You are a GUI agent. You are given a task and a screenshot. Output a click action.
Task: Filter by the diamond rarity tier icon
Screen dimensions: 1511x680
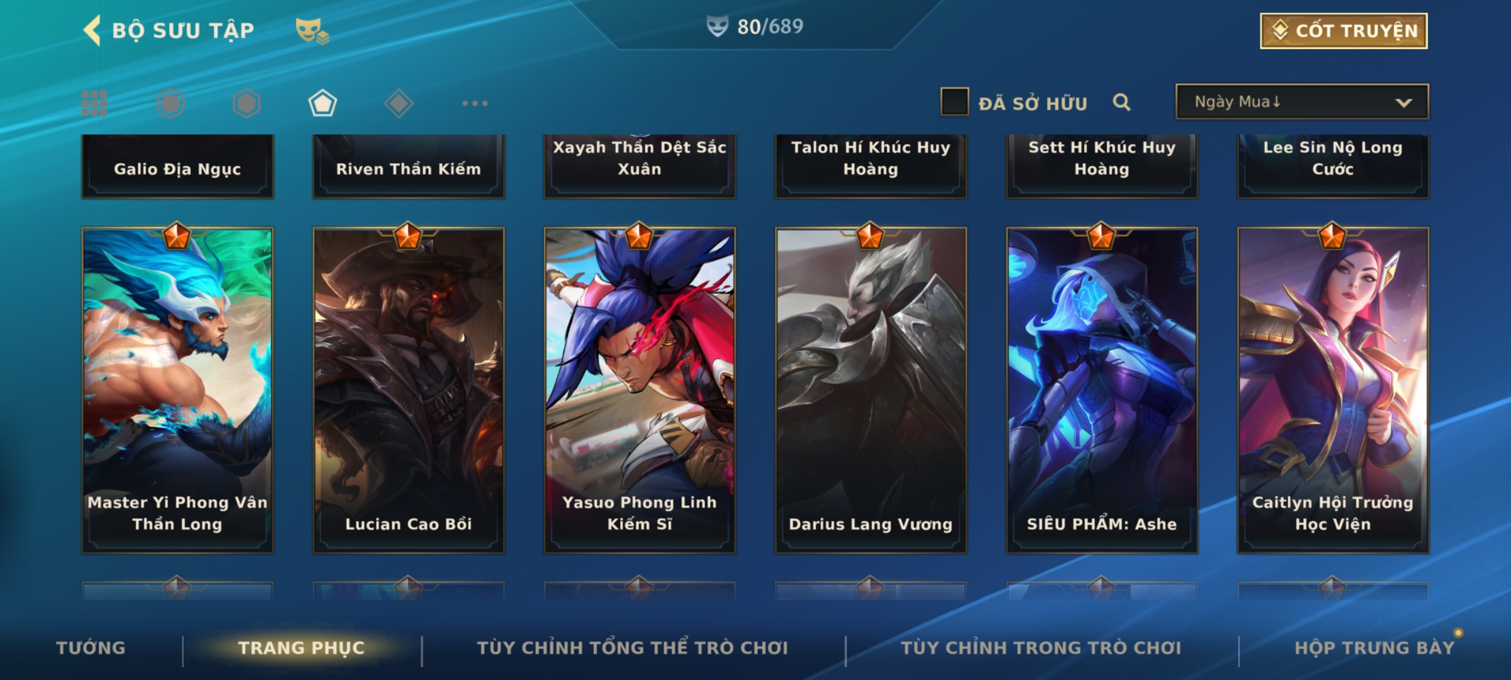click(399, 103)
